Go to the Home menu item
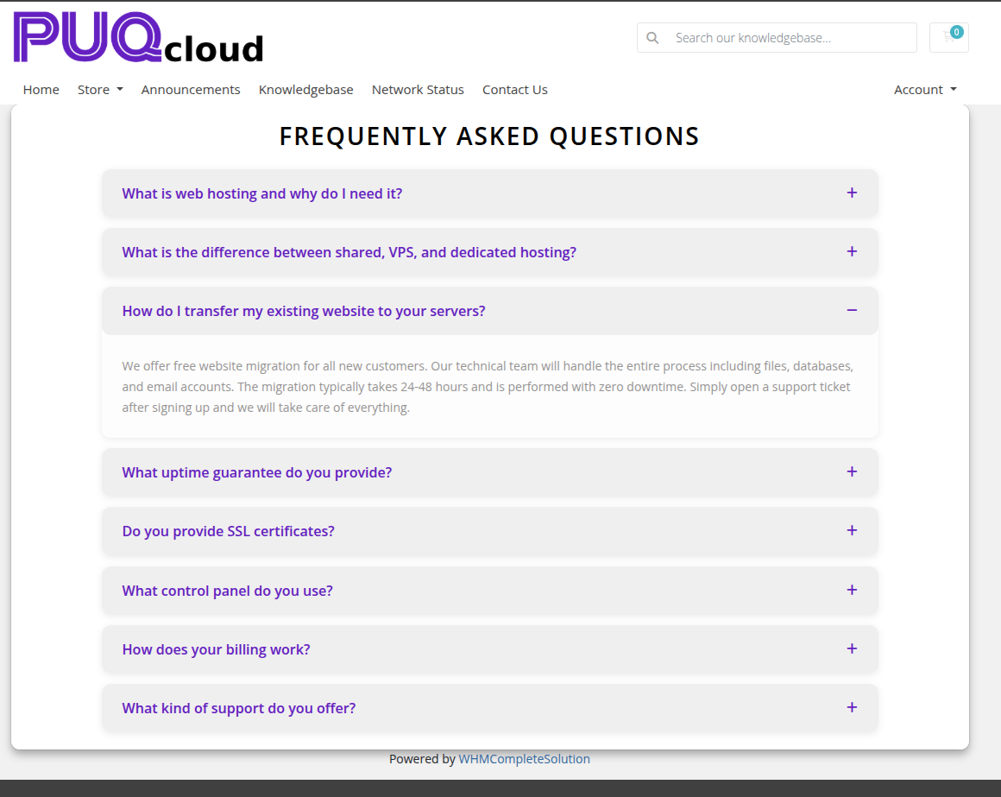1001x797 pixels. point(41,90)
